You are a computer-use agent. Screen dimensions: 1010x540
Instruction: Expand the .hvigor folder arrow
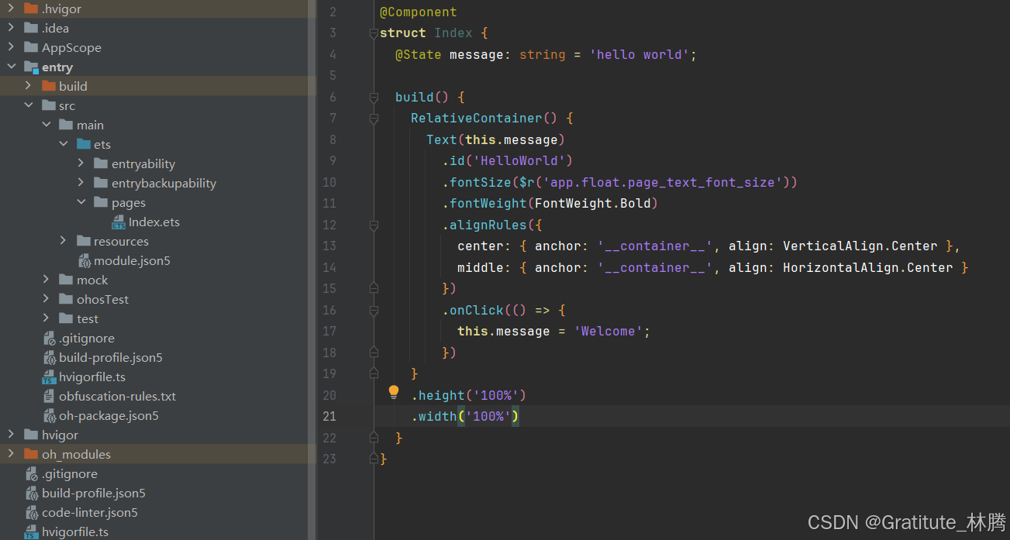[11, 9]
